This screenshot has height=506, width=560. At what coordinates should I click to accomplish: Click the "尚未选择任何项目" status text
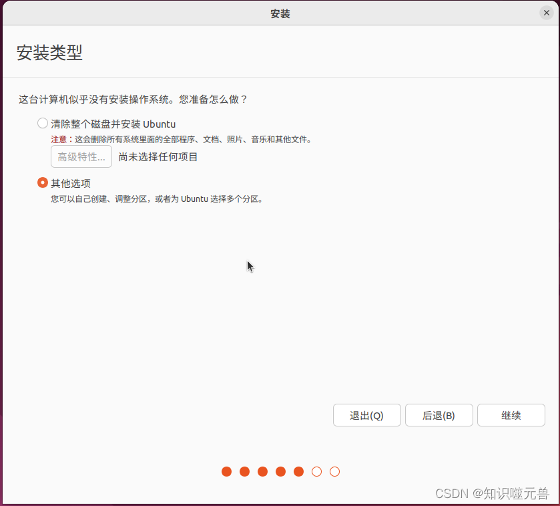pyautogui.click(x=158, y=157)
